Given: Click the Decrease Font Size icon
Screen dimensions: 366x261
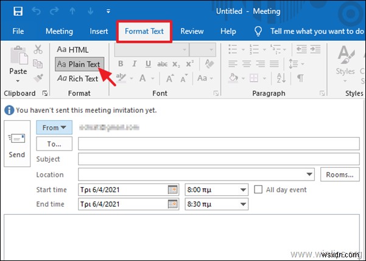Looking at the screenshot, I should click(184, 79).
